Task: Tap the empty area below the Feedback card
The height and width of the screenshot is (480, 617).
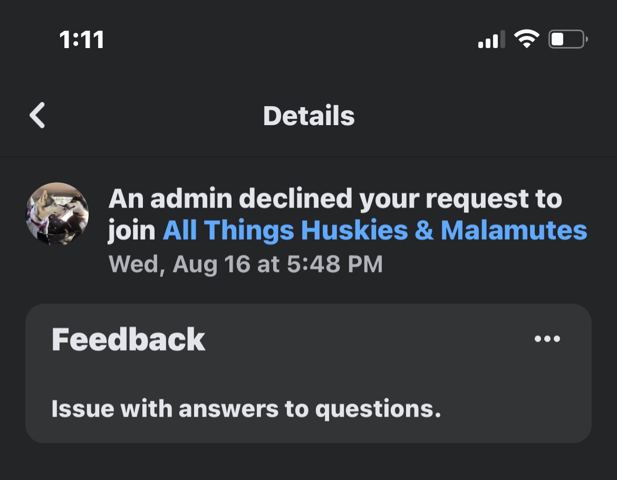Action: coord(308,462)
